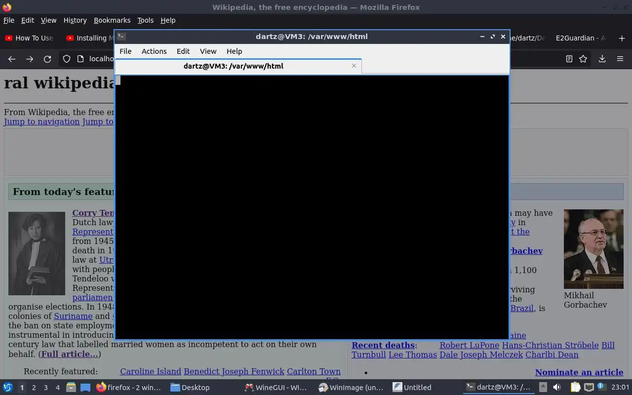The height and width of the screenshot is (395, 632).
Task: Open the Full article link
Action: [x=70, y=354]
